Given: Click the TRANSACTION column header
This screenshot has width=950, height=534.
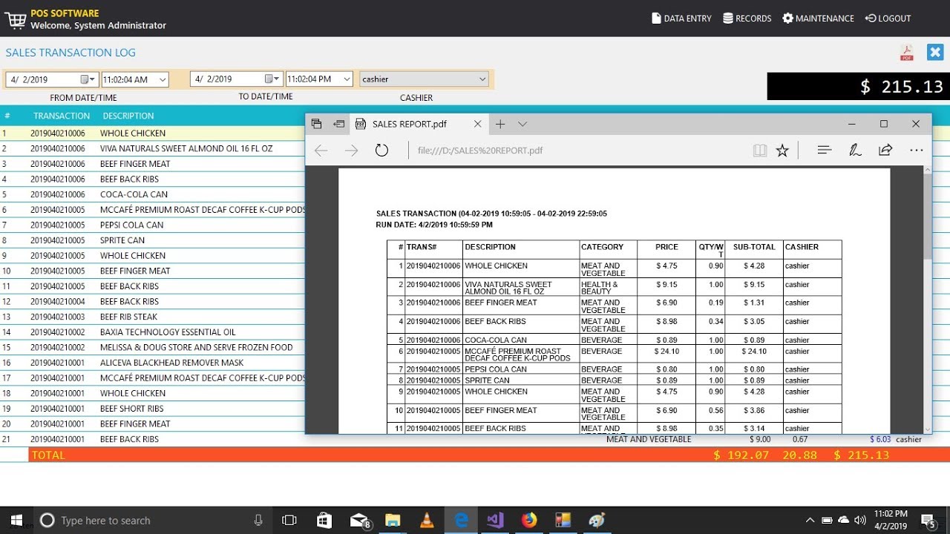Looking at the screenshot, I should click(x=62, y=116).
